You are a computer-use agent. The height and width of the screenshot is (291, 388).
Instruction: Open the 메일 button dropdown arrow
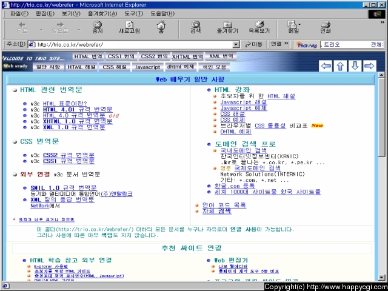coord(299,24)
